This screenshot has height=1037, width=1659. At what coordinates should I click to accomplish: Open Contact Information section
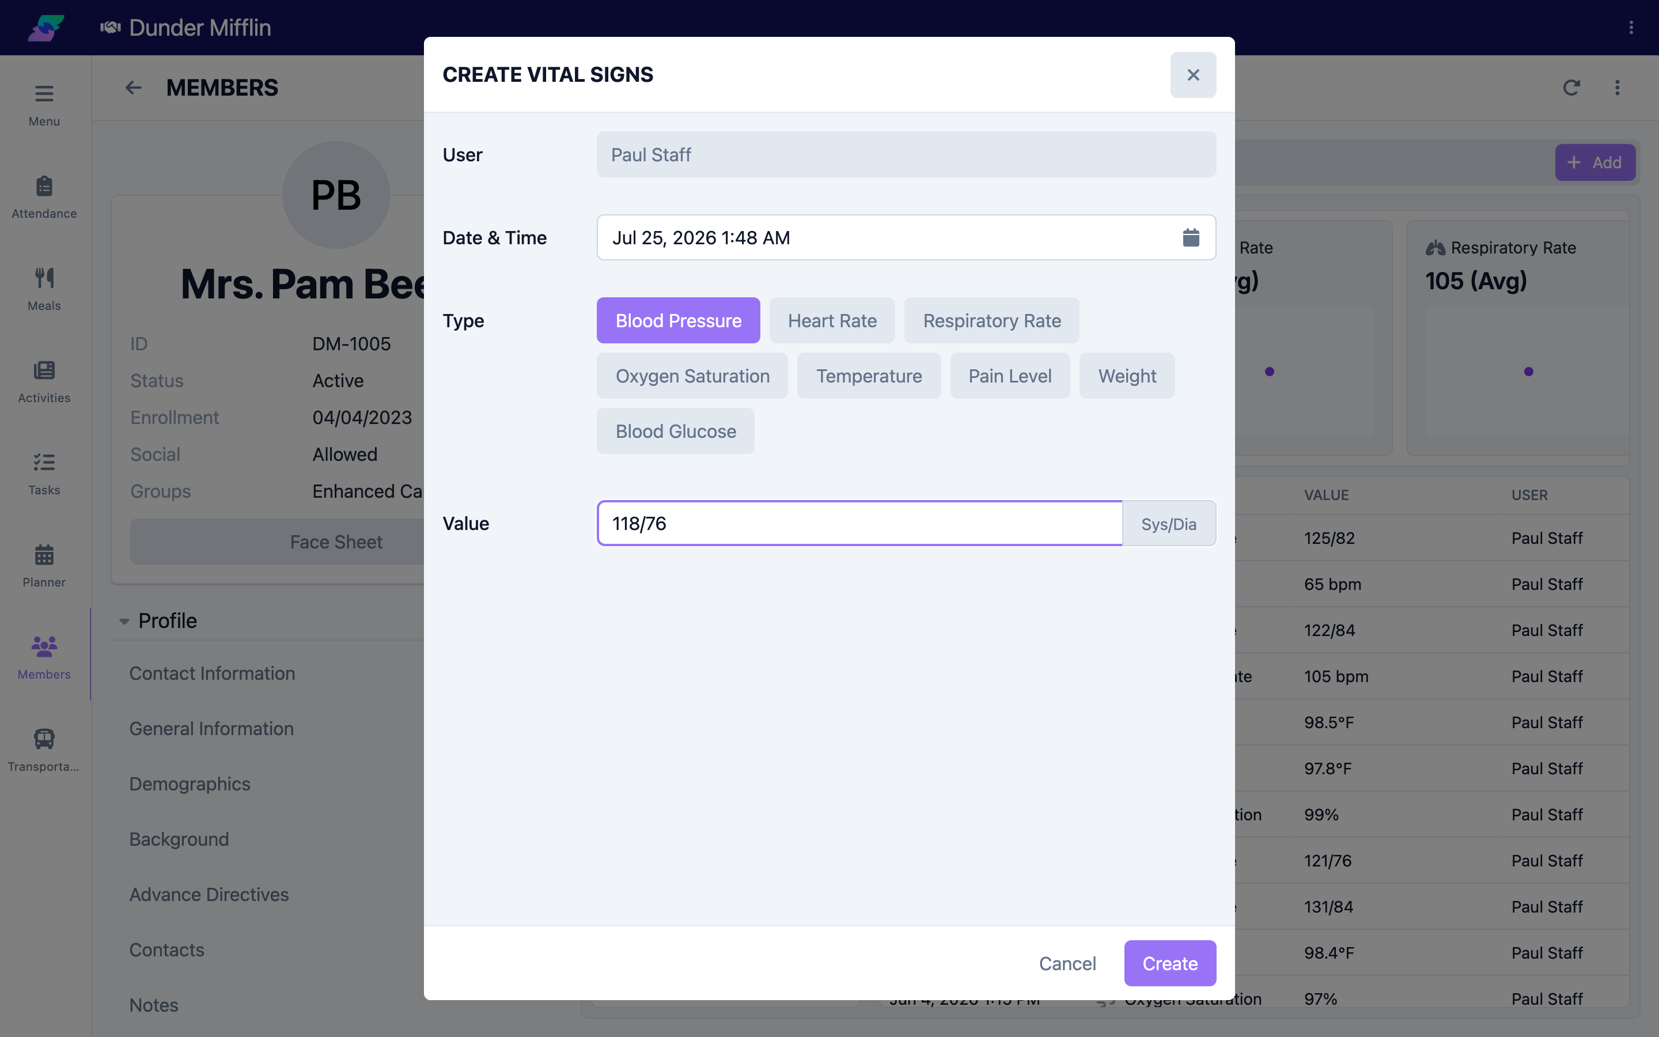(212, 673)
